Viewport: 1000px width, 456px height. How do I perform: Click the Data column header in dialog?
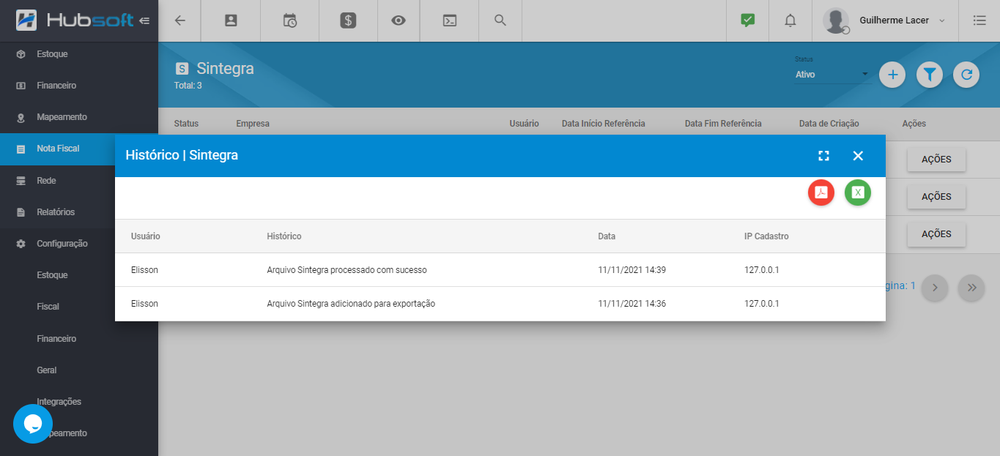click(x=607, y=236)
